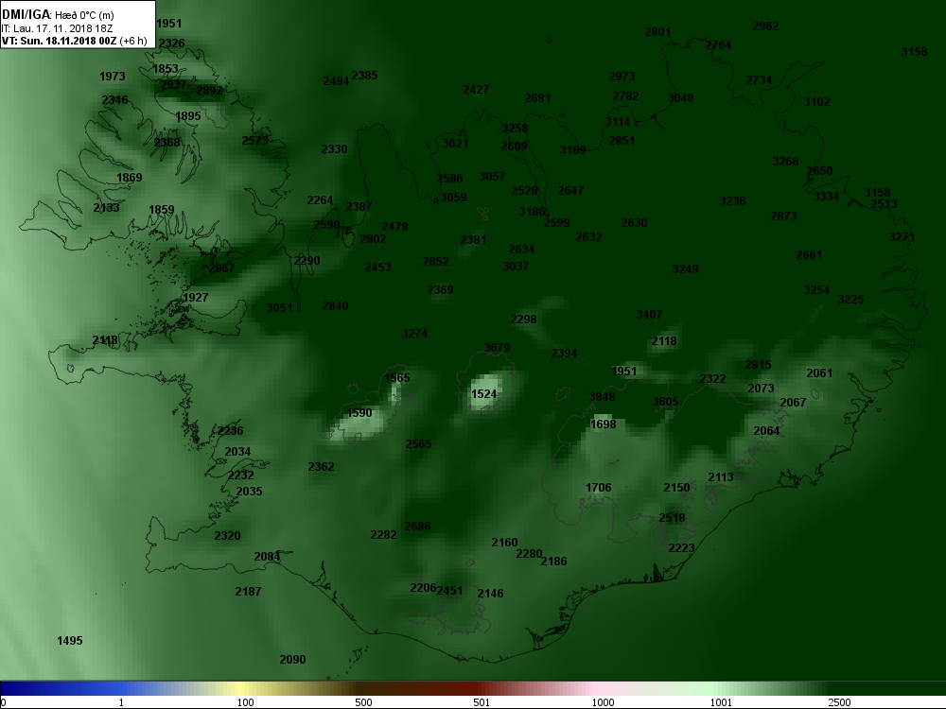
Task: Click the value 1698 on the map
Action: click(604, 424)
